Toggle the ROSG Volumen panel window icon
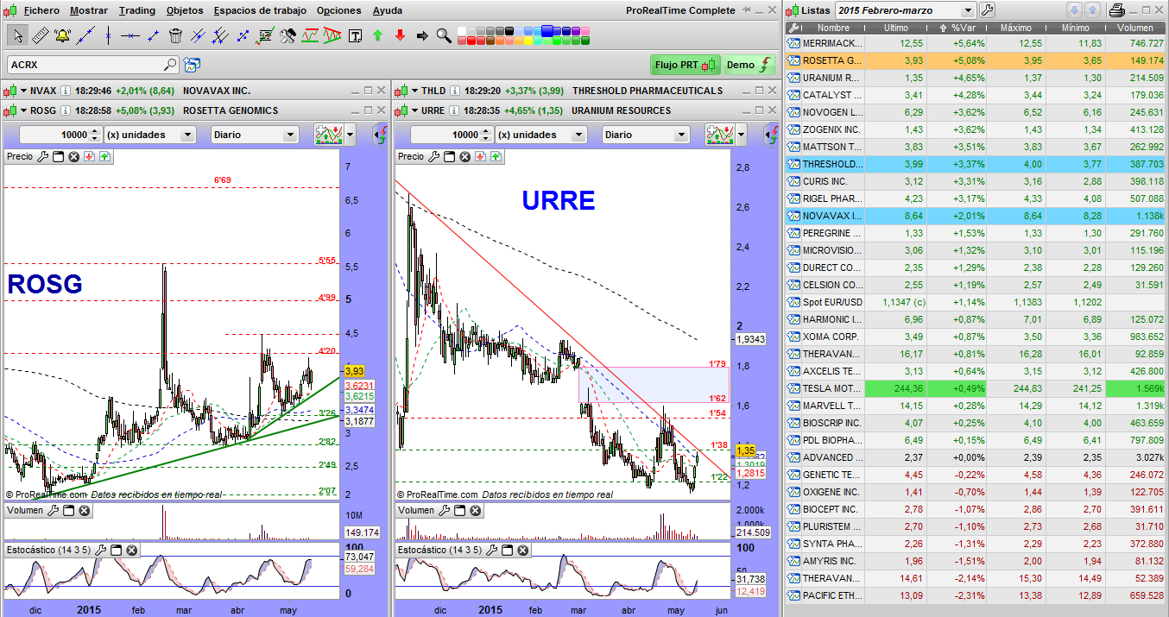 point(68,510)
